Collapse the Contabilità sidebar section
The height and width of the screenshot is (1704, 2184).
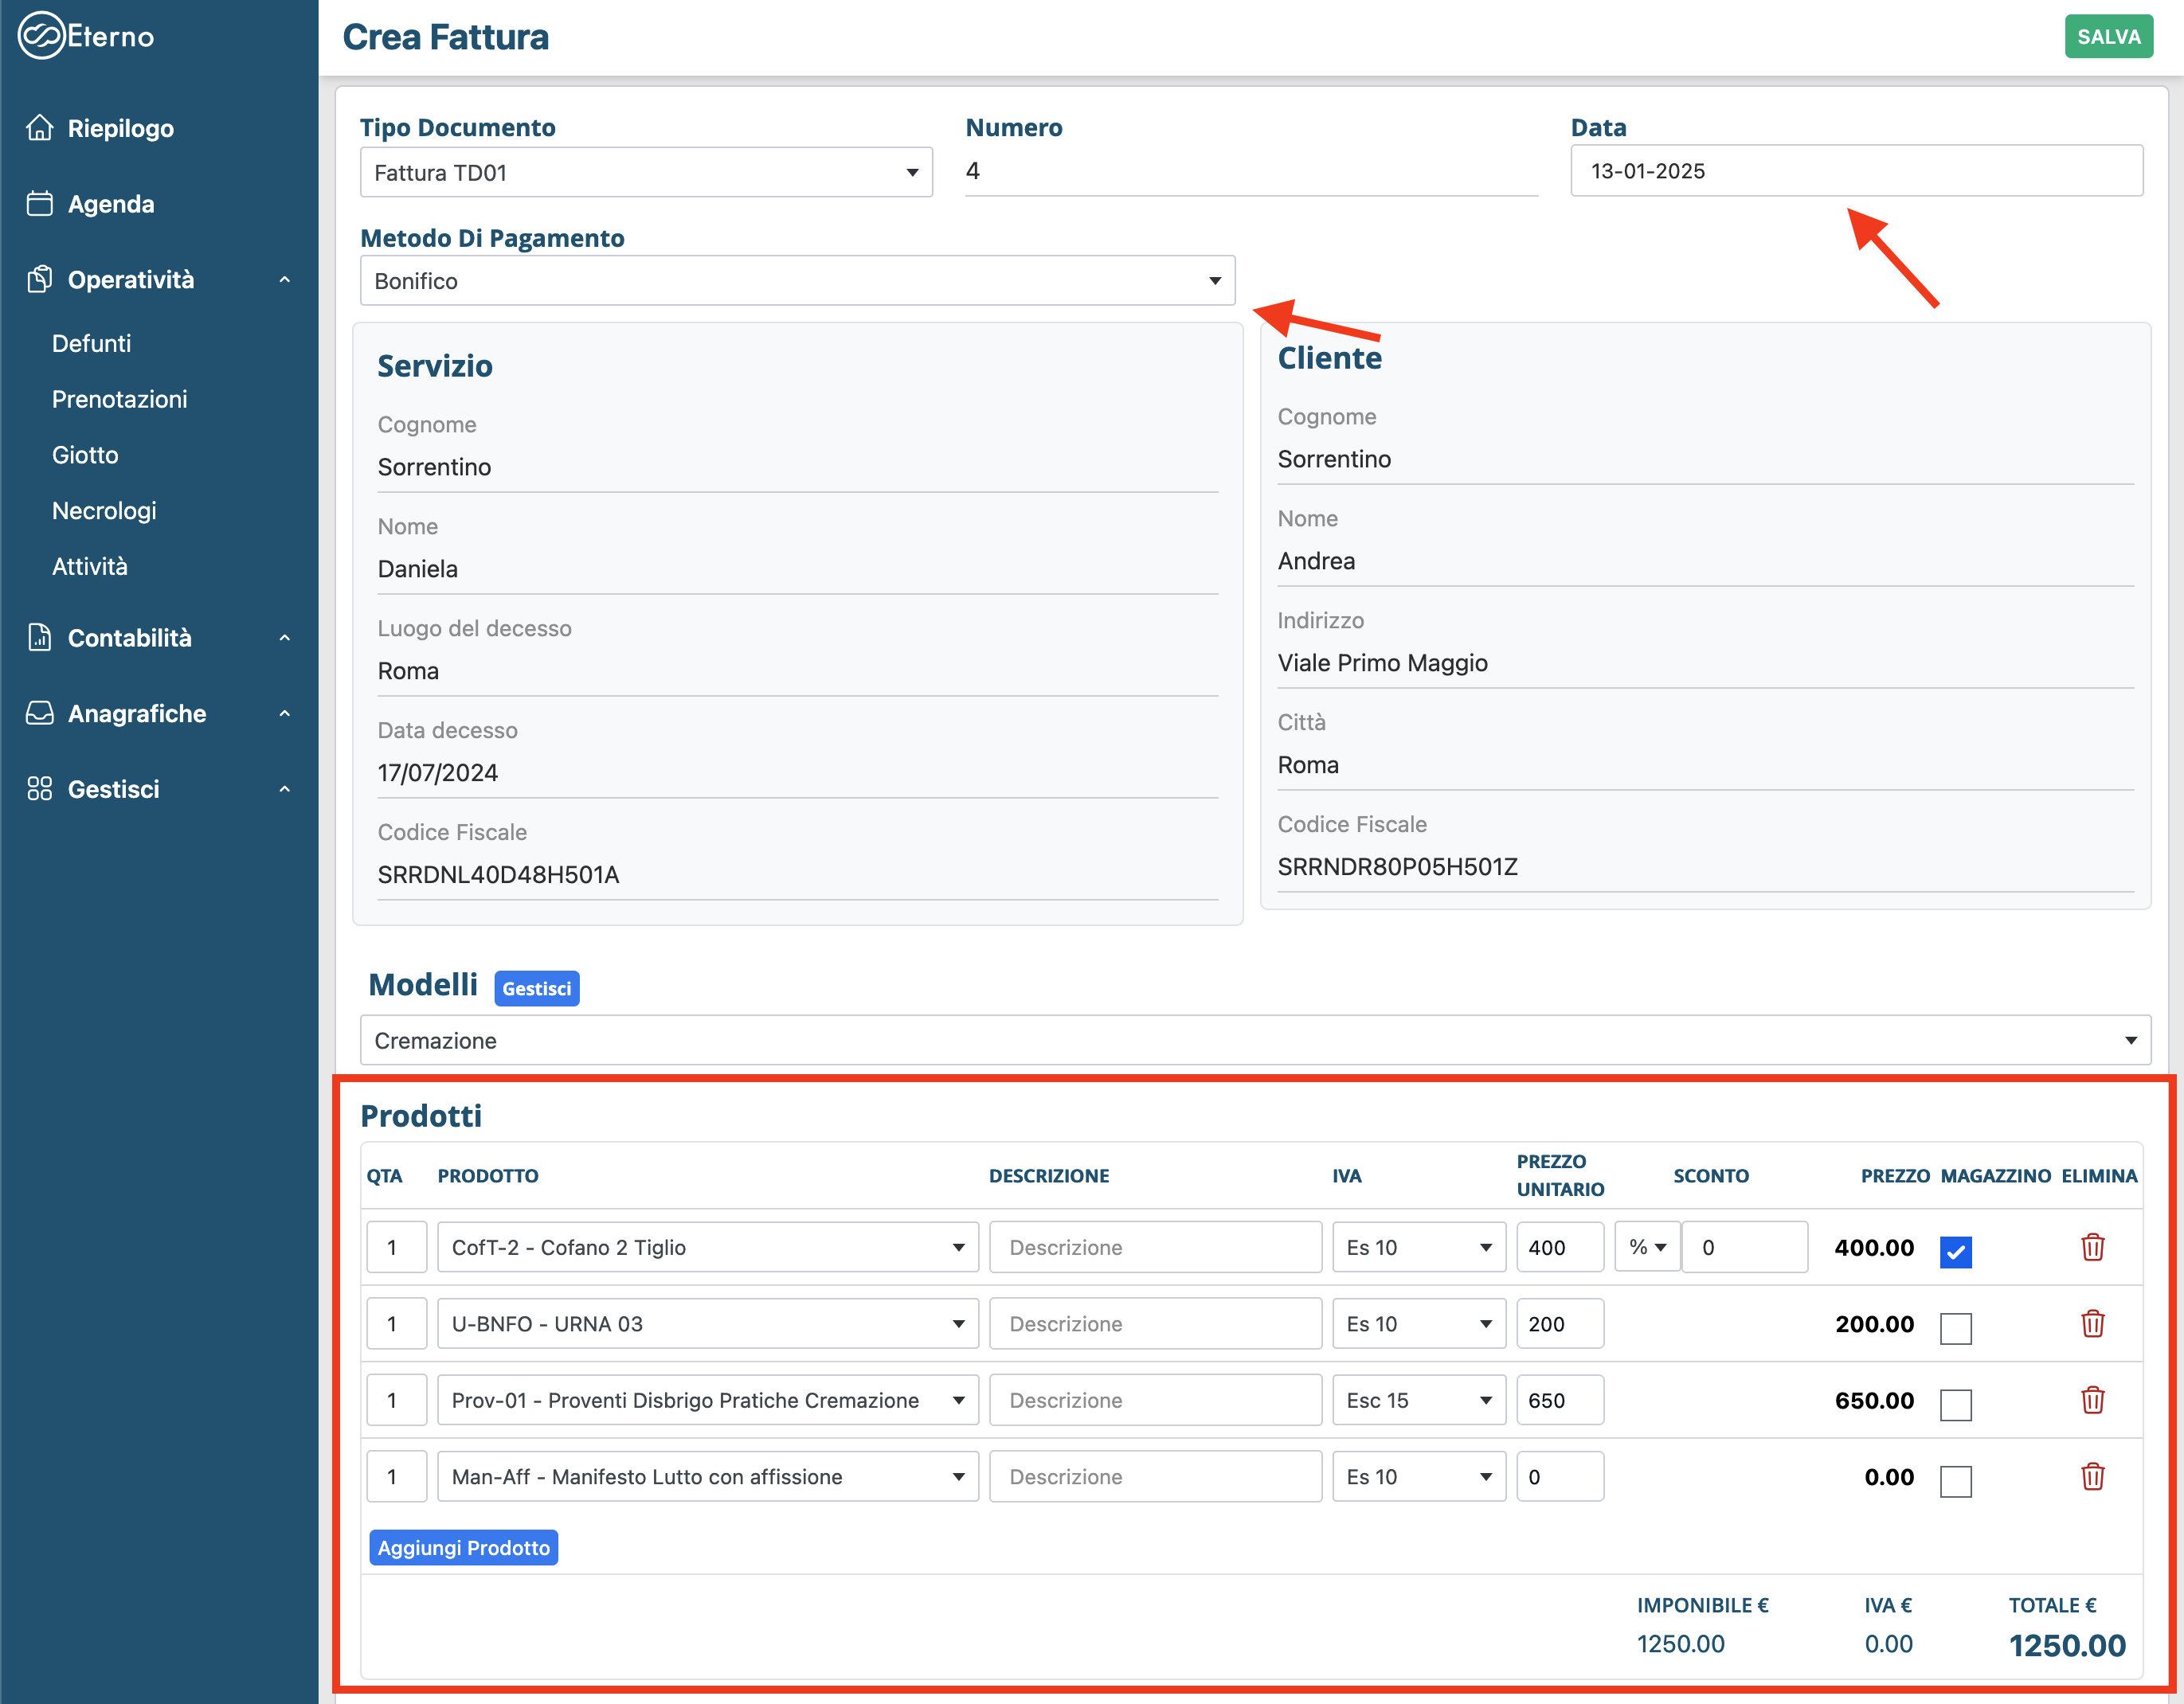coord(284,638)
